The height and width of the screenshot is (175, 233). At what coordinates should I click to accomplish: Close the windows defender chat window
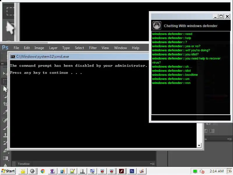tap(227, 16)
